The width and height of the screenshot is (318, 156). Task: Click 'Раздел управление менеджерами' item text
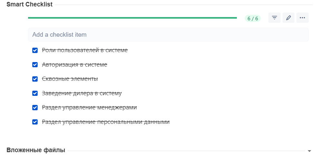point(90,107)
